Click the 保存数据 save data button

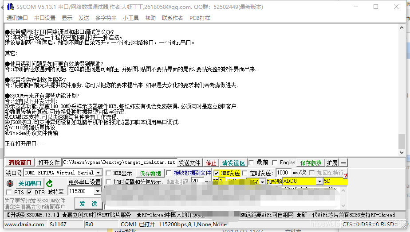point(150,174)
